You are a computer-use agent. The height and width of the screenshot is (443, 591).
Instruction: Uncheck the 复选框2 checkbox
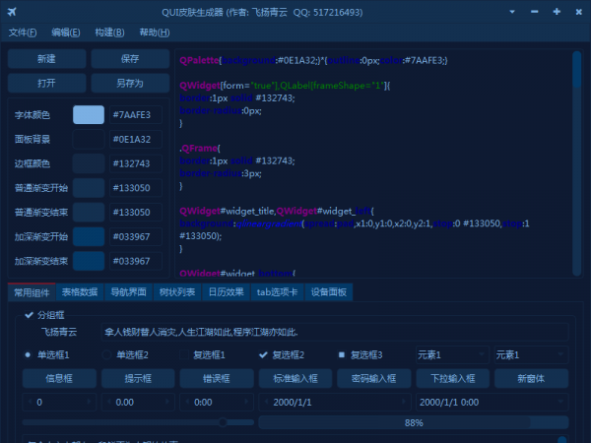tap(263, 354)
